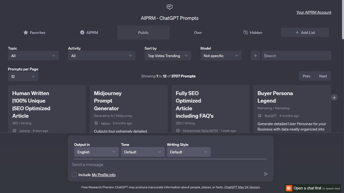This screenshot has height=193, width=344.
Task: Click Next to view more prompts
Action: [323, 76]
